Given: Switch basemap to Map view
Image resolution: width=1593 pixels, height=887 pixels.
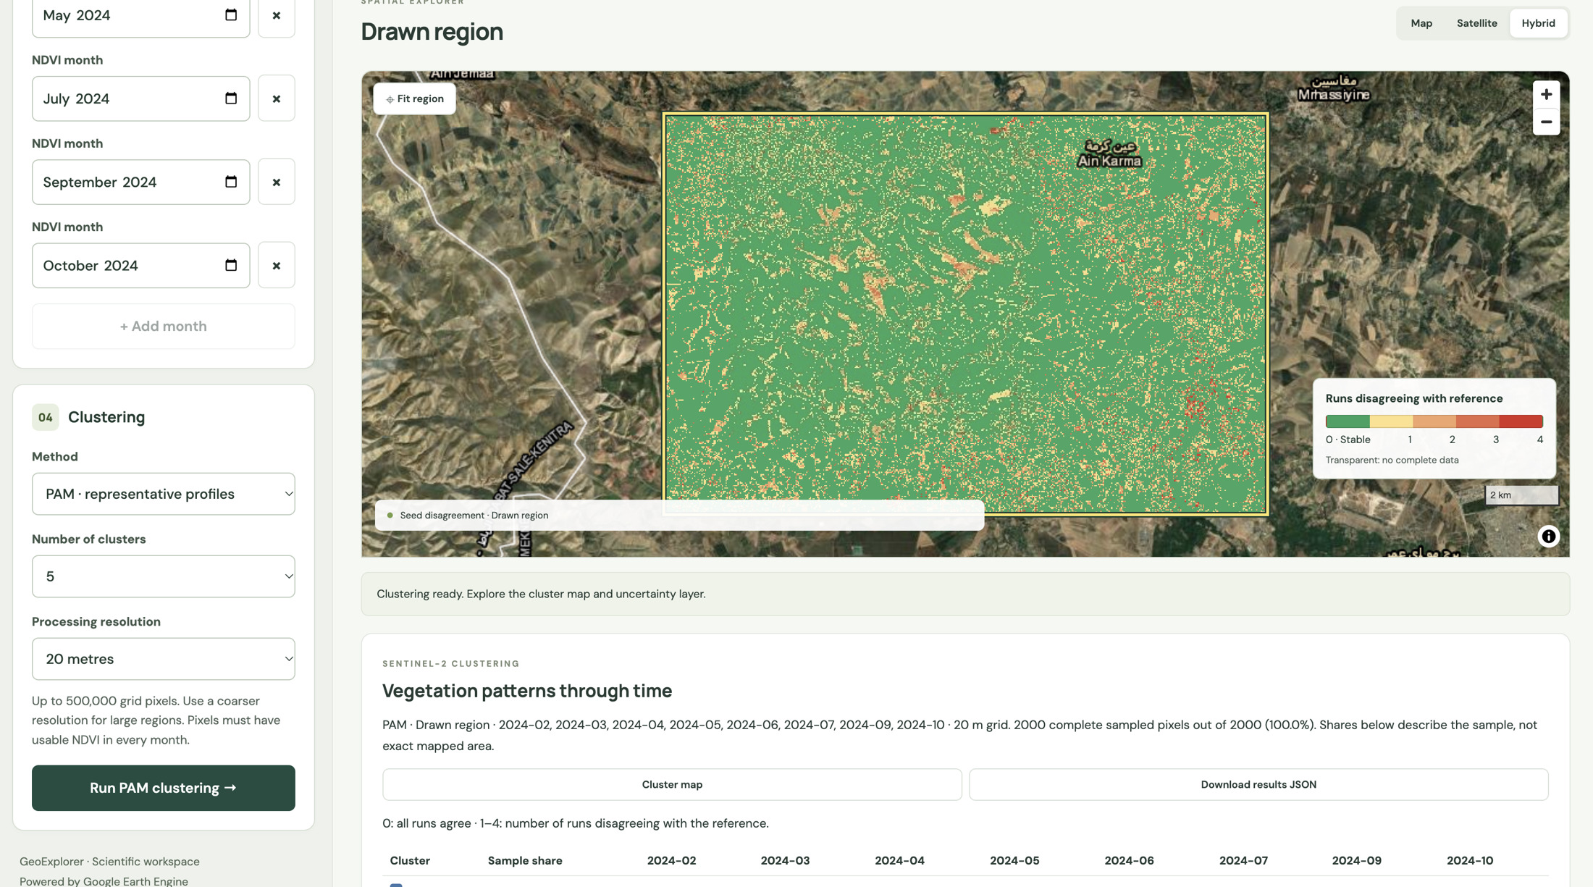Looking at the screenshot, I should [x=1421, y=23].
